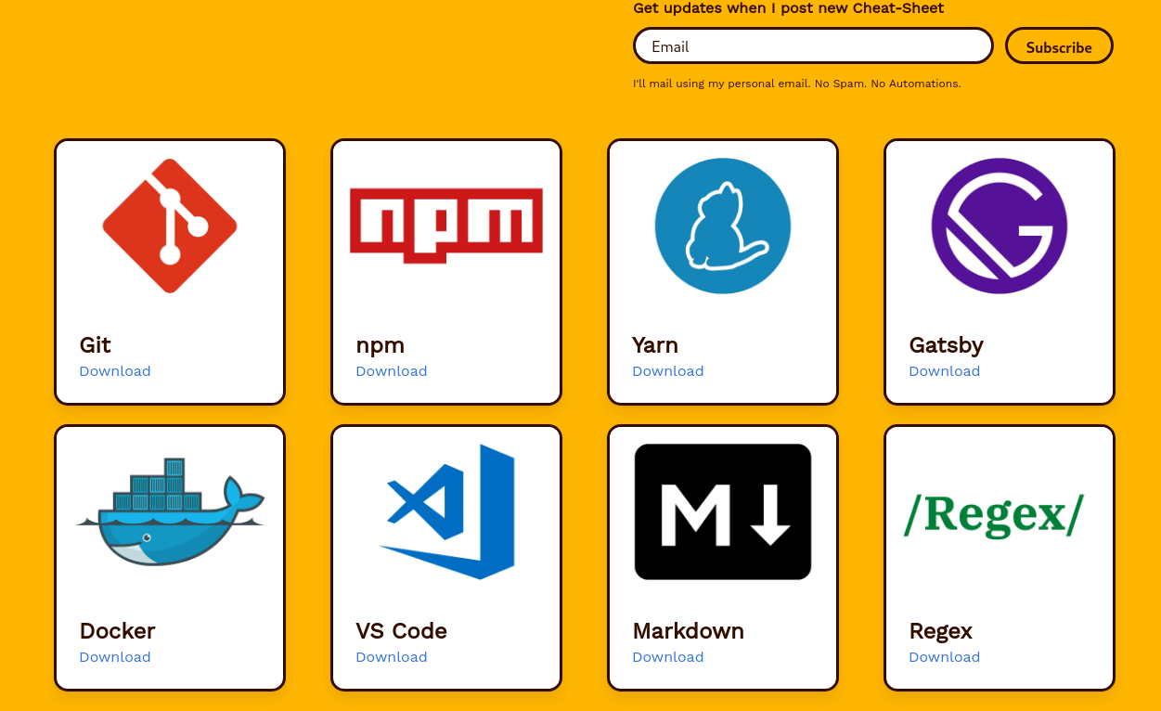Viewport: 1161px width, 711px height.
Task: Click the Docker card title
Action: [118, 631]
